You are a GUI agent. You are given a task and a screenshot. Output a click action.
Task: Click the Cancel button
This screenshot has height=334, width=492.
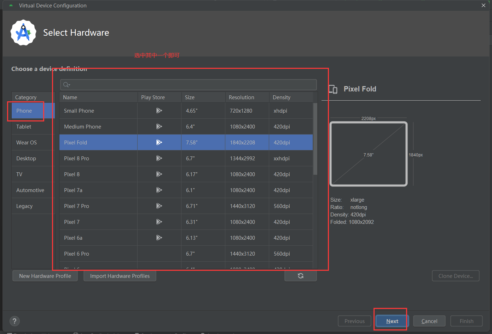coord(429,321)
